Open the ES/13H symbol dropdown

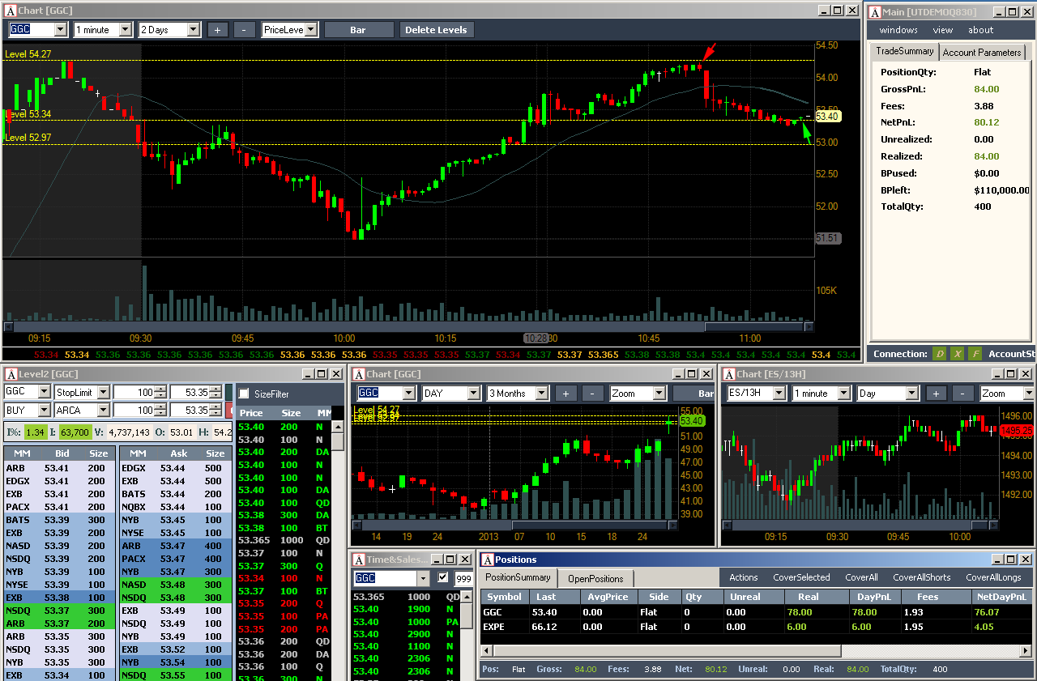[778, 394]
